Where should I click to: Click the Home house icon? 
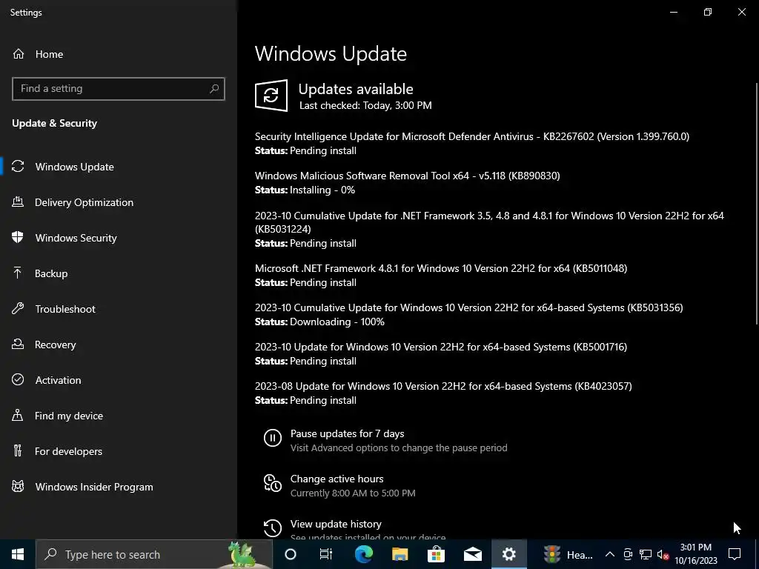[x=19, y=54]
